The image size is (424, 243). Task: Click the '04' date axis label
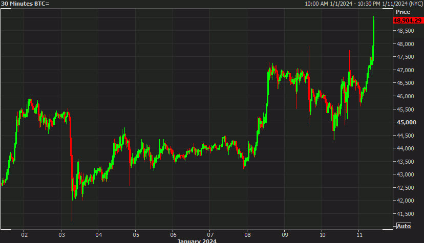point(99,235)
